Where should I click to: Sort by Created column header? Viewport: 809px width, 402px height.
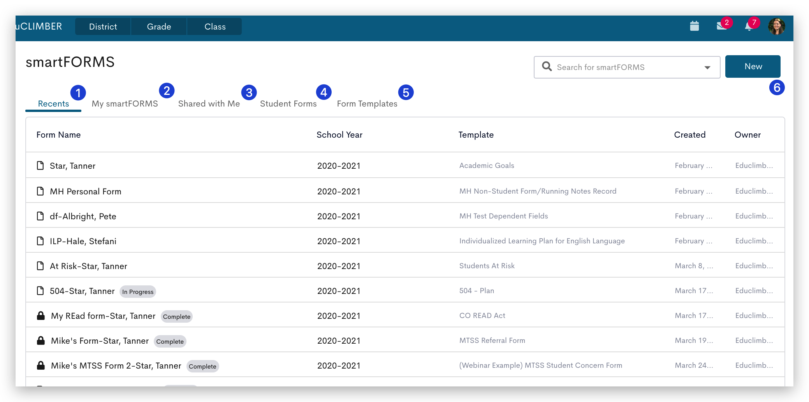click(689, 135)
